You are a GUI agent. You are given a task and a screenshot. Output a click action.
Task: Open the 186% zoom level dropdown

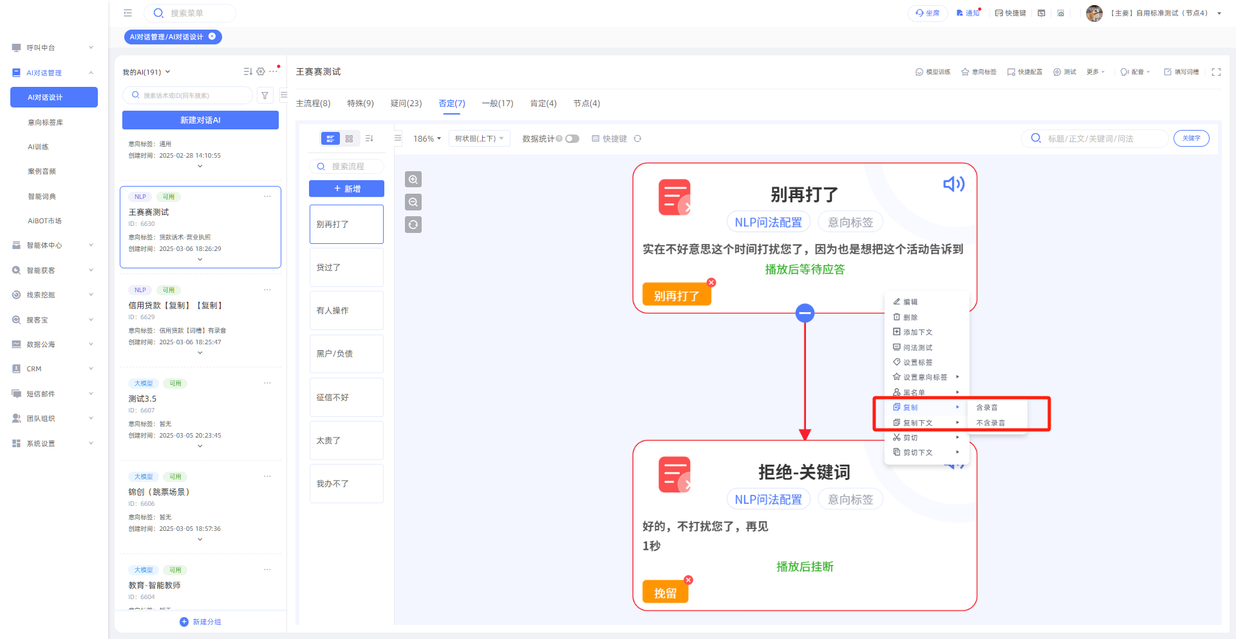point(427,138)
